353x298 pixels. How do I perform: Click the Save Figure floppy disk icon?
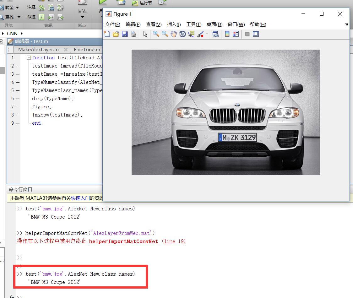[125, 34]
